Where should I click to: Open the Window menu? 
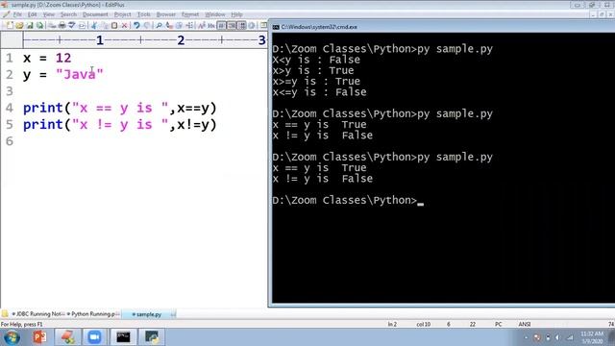(215, 14)
